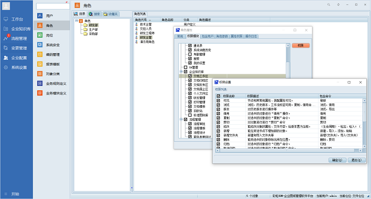Screen dimensions: 371x199
Task: Open the 包含用户 tab in the role properties dialog
Action: pos(208,36)
